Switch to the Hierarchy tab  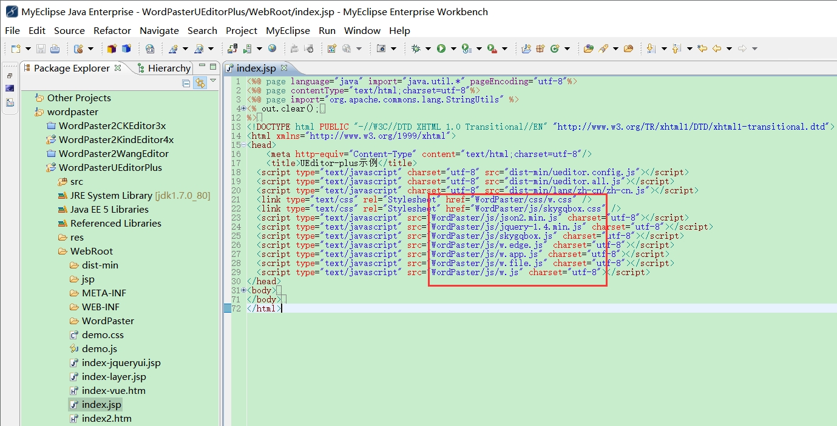(x=164, y=68)
